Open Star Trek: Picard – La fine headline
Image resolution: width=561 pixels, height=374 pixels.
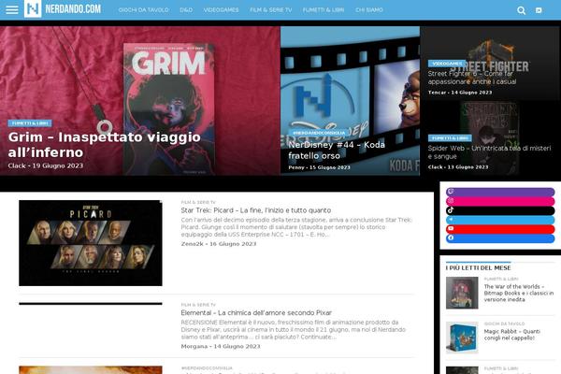click(256, 210)
